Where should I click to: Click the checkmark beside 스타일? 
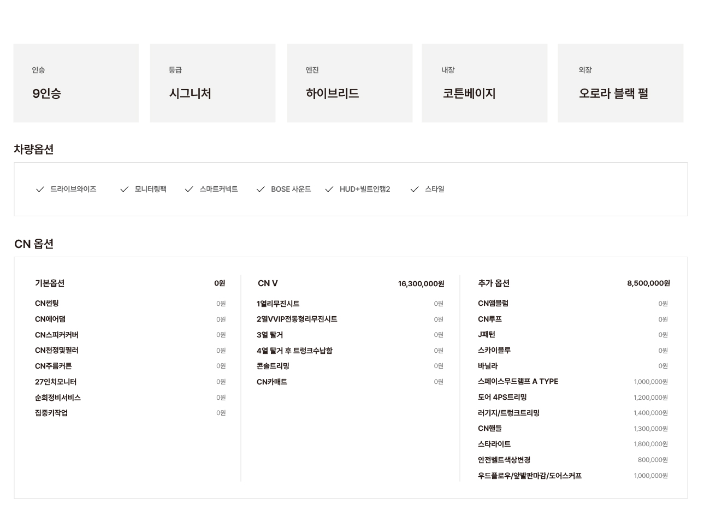(415, 189)
